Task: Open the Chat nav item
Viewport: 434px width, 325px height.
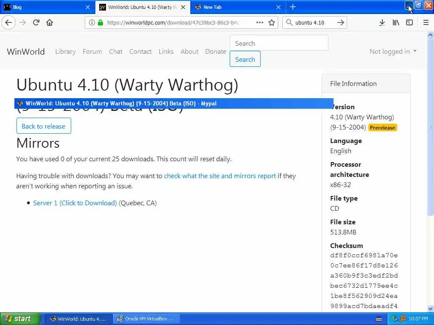Action: [115, 51]
